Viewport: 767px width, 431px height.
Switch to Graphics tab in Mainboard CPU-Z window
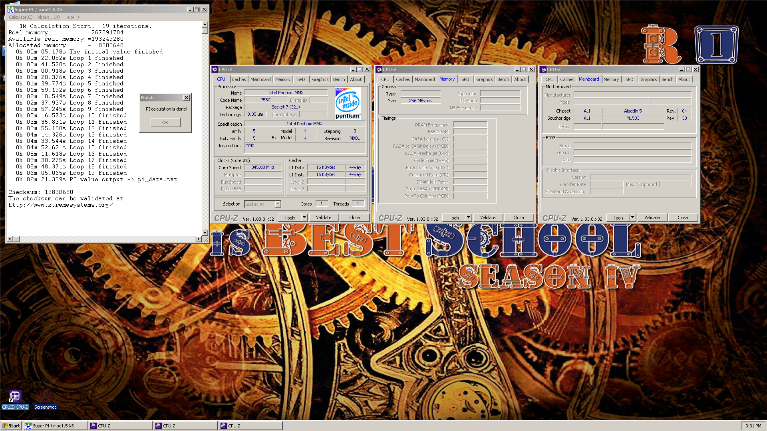tap(648, 79)
